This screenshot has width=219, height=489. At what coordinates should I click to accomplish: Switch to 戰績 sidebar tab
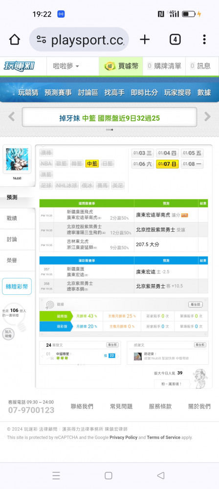pos(18,218)
